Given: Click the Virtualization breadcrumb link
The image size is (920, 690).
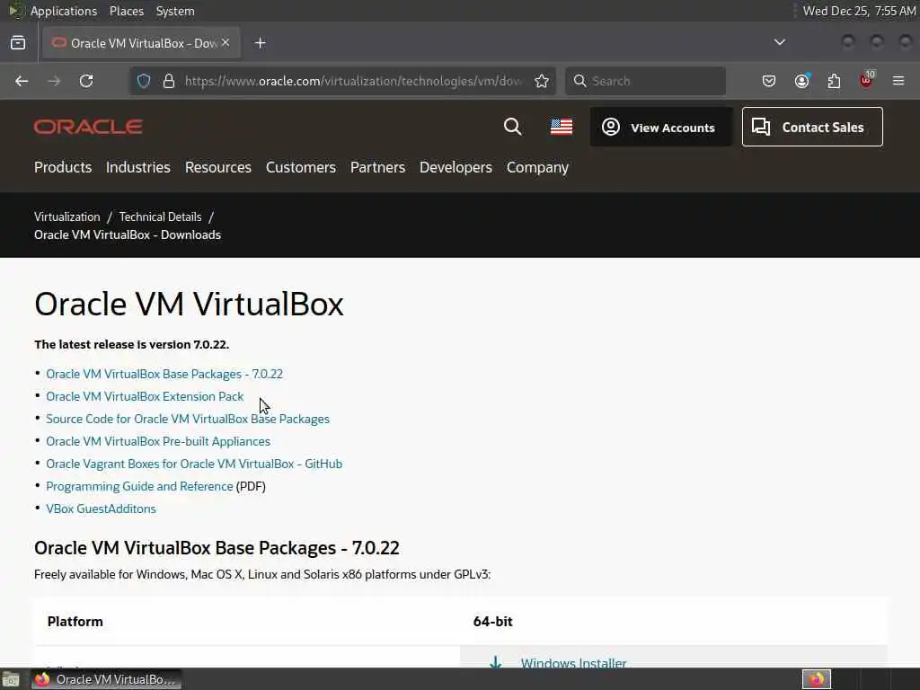Looking at the screenshot, I should pyautogui.click(x=66, y=217).
